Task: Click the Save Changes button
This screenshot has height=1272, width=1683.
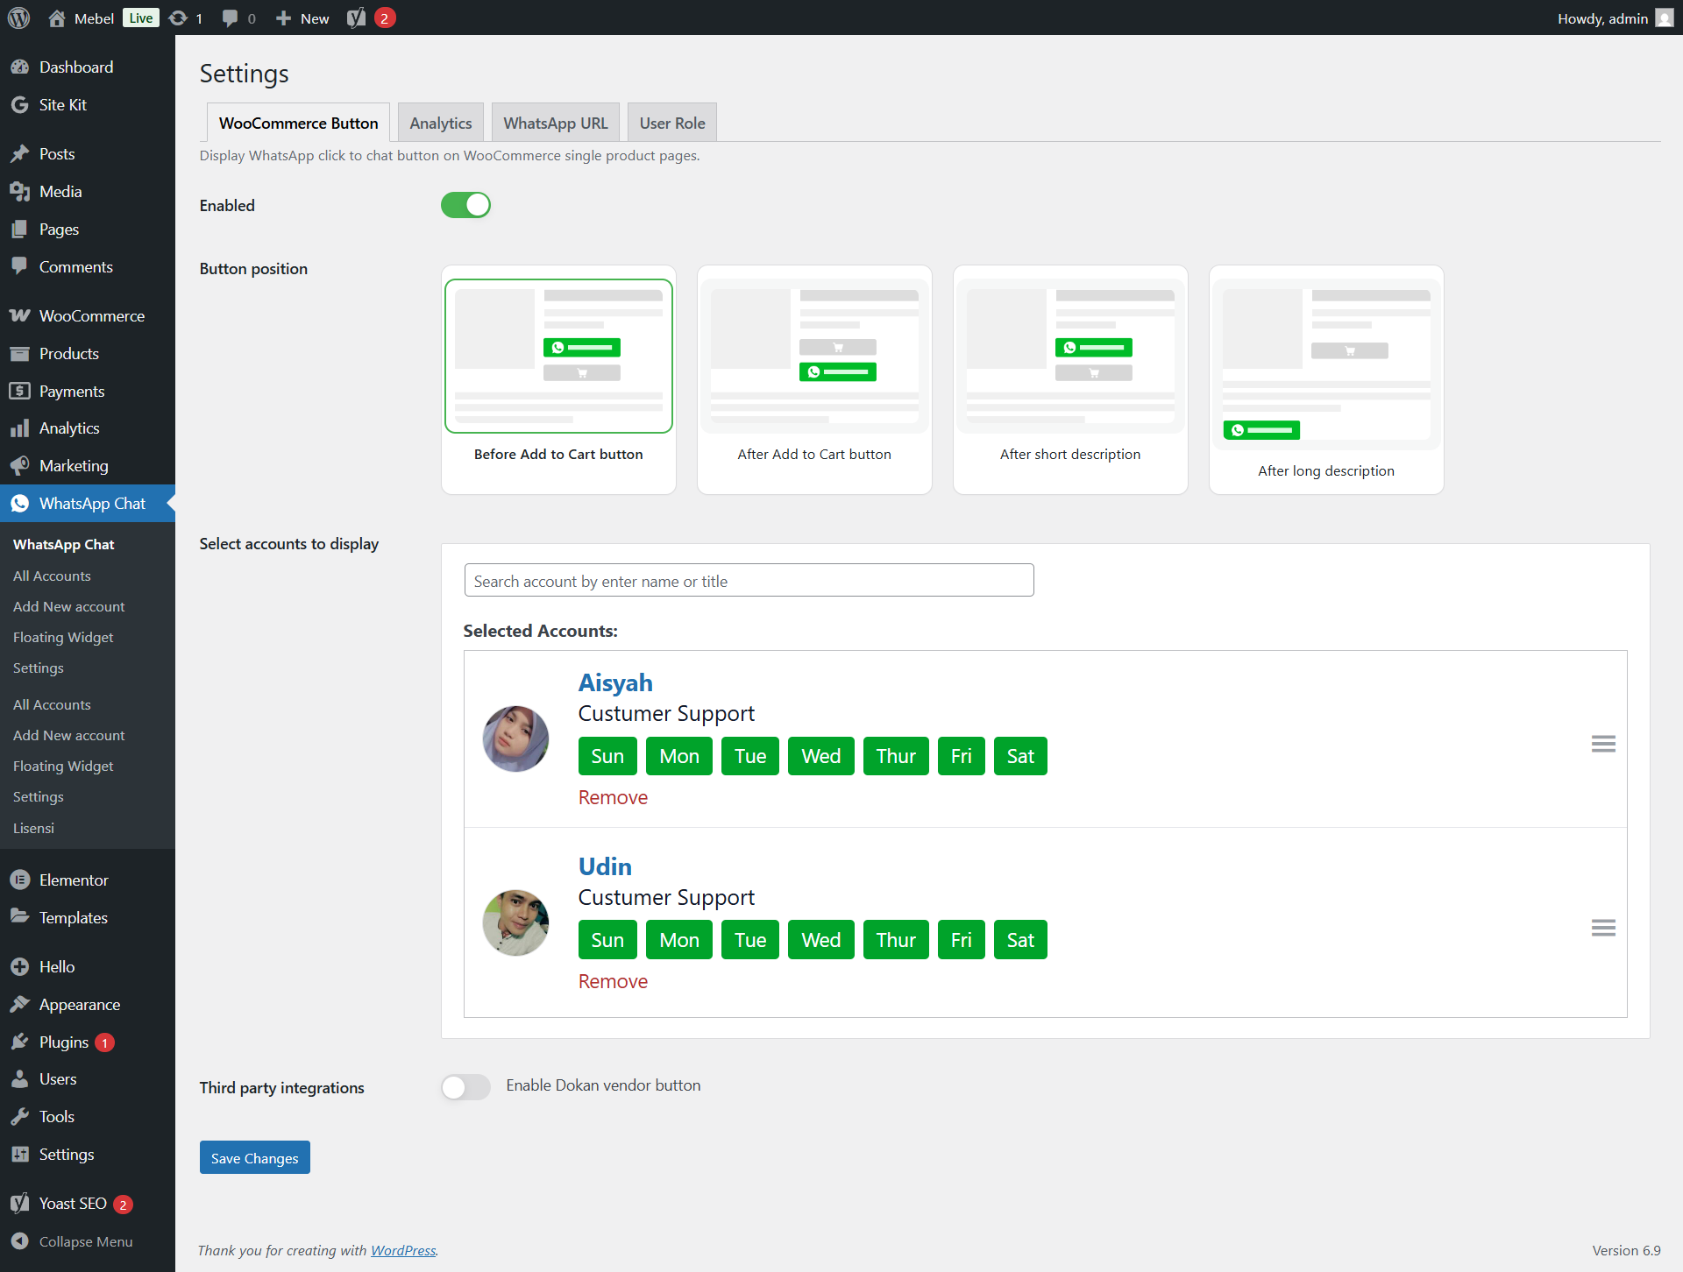Action: [254, 1156]
